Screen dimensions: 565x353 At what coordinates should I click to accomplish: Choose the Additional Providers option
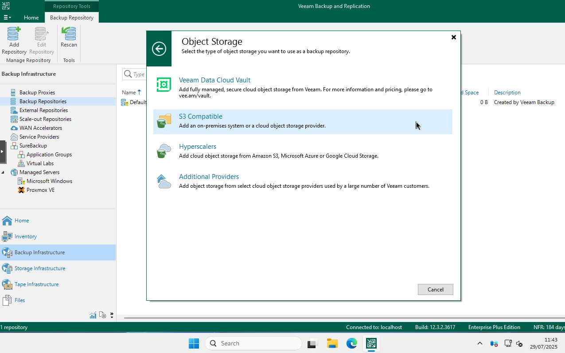(x=303, y=182)
